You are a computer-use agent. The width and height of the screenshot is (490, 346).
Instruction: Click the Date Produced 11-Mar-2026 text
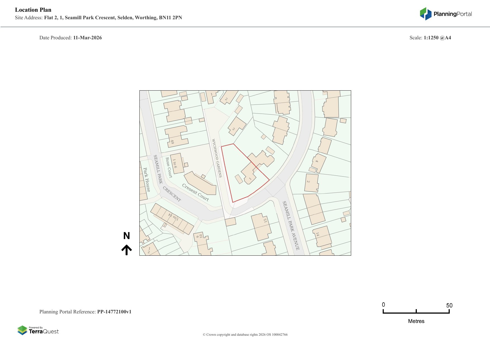coord(70,38)
